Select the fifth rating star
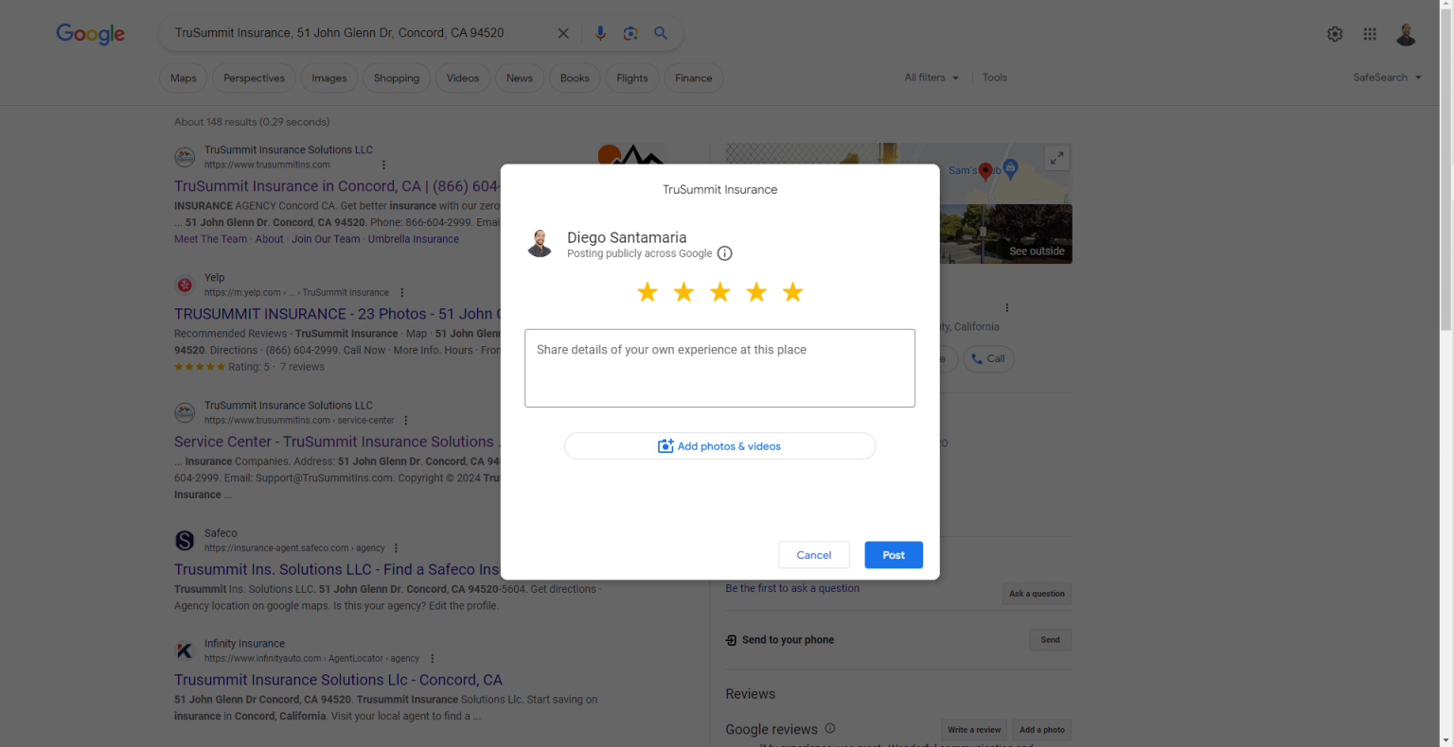The width and height of the screenshot is (1454, 747). point(793,292)
